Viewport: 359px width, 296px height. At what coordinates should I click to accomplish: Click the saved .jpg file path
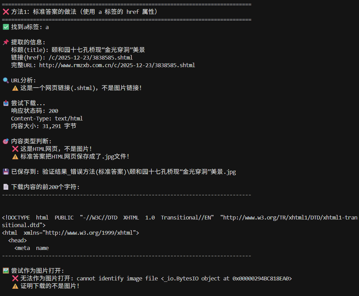(139, 172)
